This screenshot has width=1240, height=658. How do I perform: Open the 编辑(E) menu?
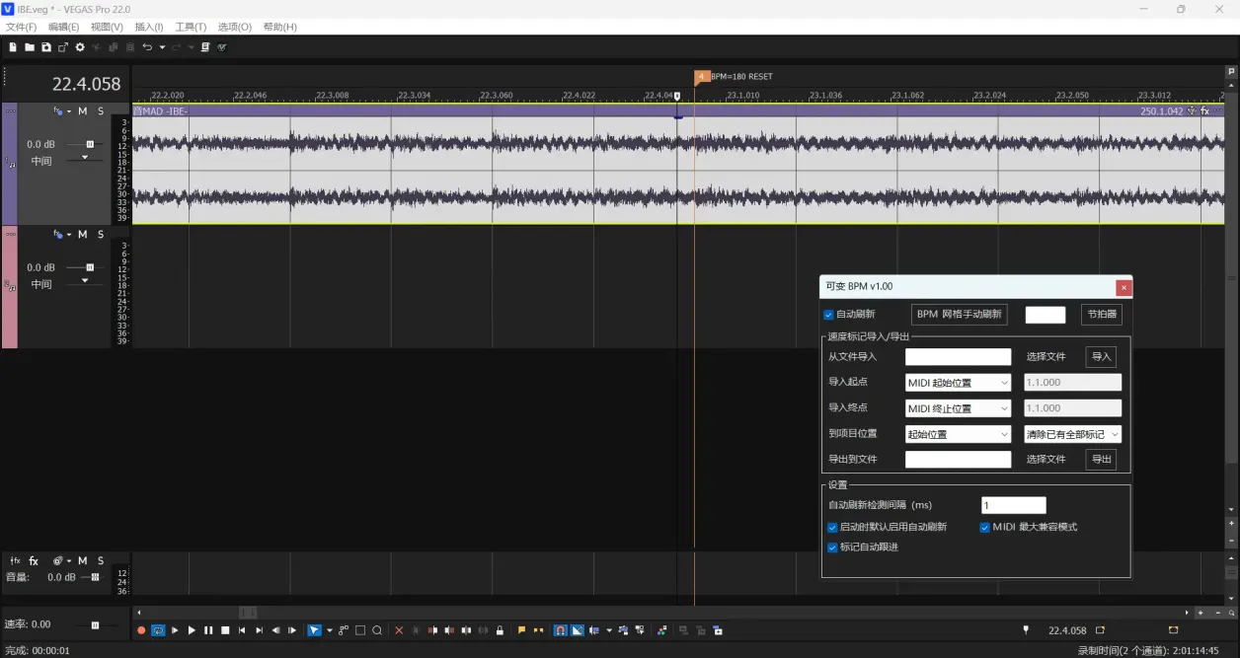pyautogui.click(x=63, y=27)
